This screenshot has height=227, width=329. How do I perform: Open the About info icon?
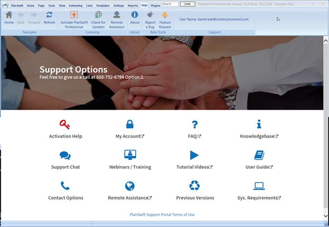(135, 15)
